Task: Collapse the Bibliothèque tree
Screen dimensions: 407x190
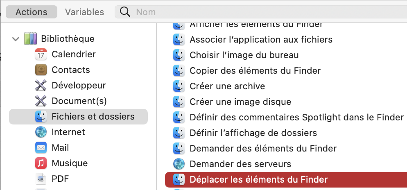Action: point(16,39)
